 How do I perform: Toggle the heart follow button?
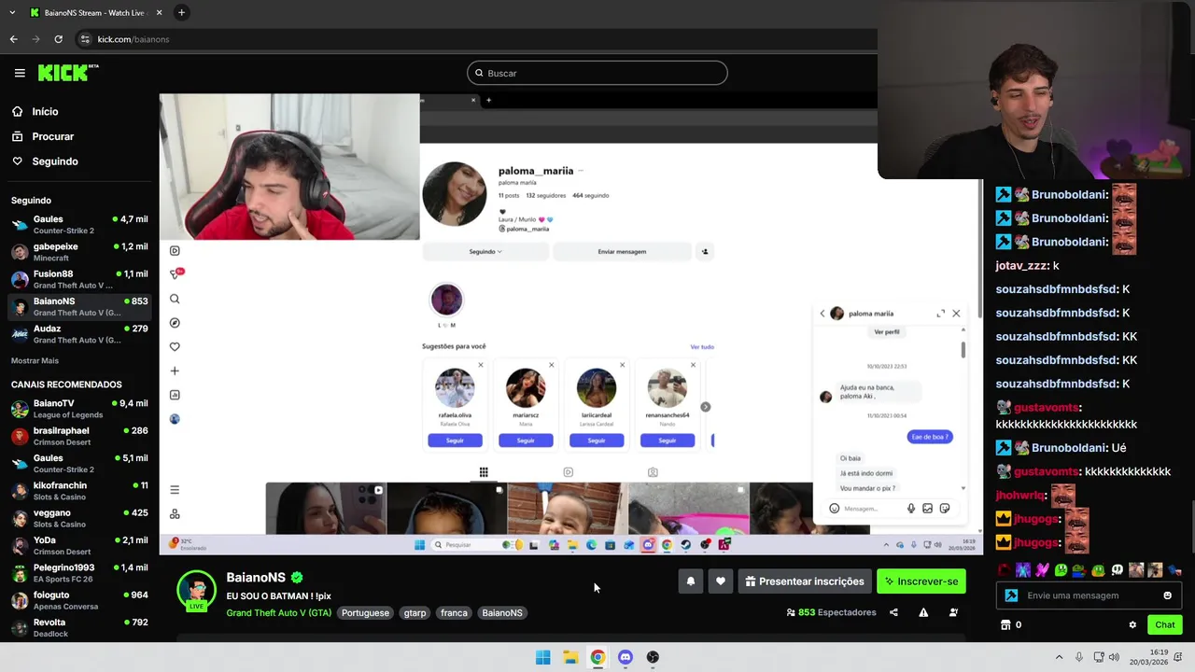(720, 581)
